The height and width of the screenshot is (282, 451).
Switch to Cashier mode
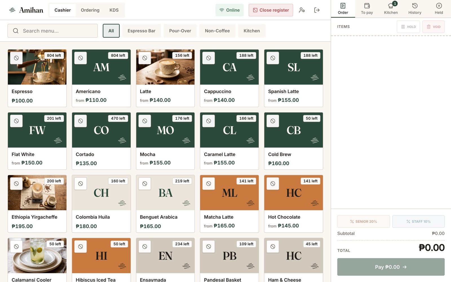click(x=63, y=10)
